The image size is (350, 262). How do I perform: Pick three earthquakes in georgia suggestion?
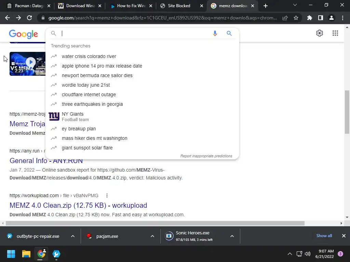(142, 104)
